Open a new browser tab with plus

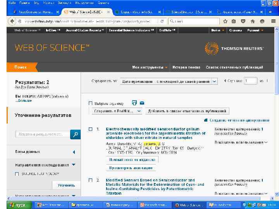coord(270,12)
